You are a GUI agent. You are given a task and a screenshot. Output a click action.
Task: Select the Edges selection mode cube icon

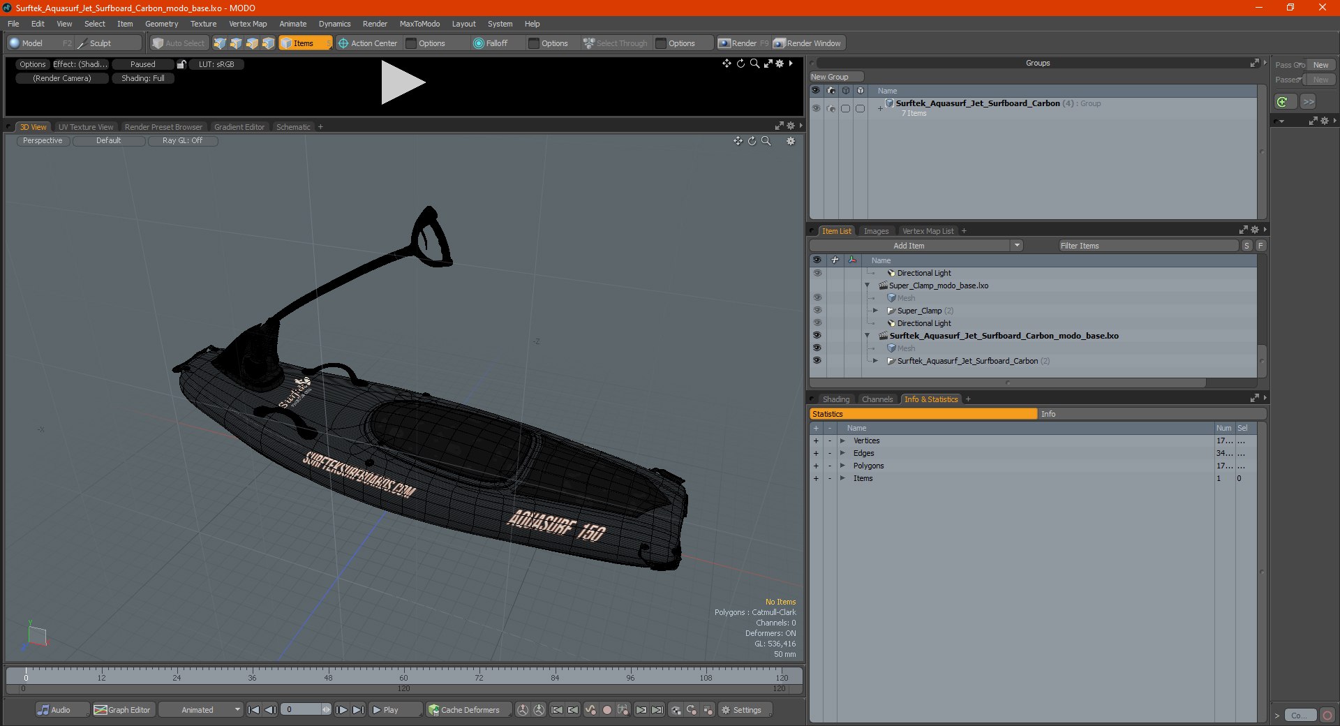point(236,43)
